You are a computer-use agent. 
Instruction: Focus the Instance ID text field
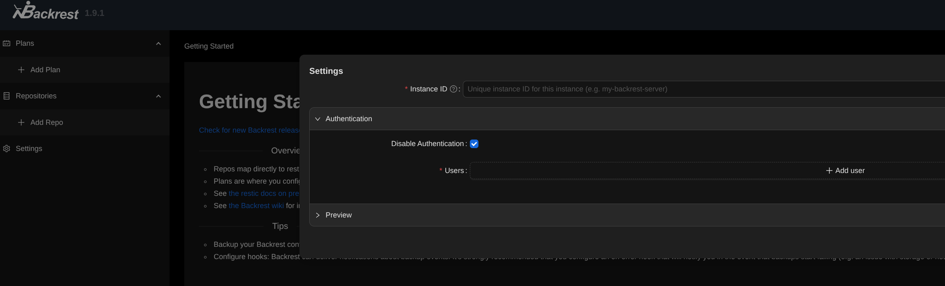pos(695,89)
